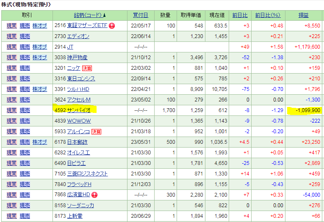Open the 日ピラ工 stock link
Image resolution: width=324 pixels, height=222 pixels.
(x=77, y=163)
